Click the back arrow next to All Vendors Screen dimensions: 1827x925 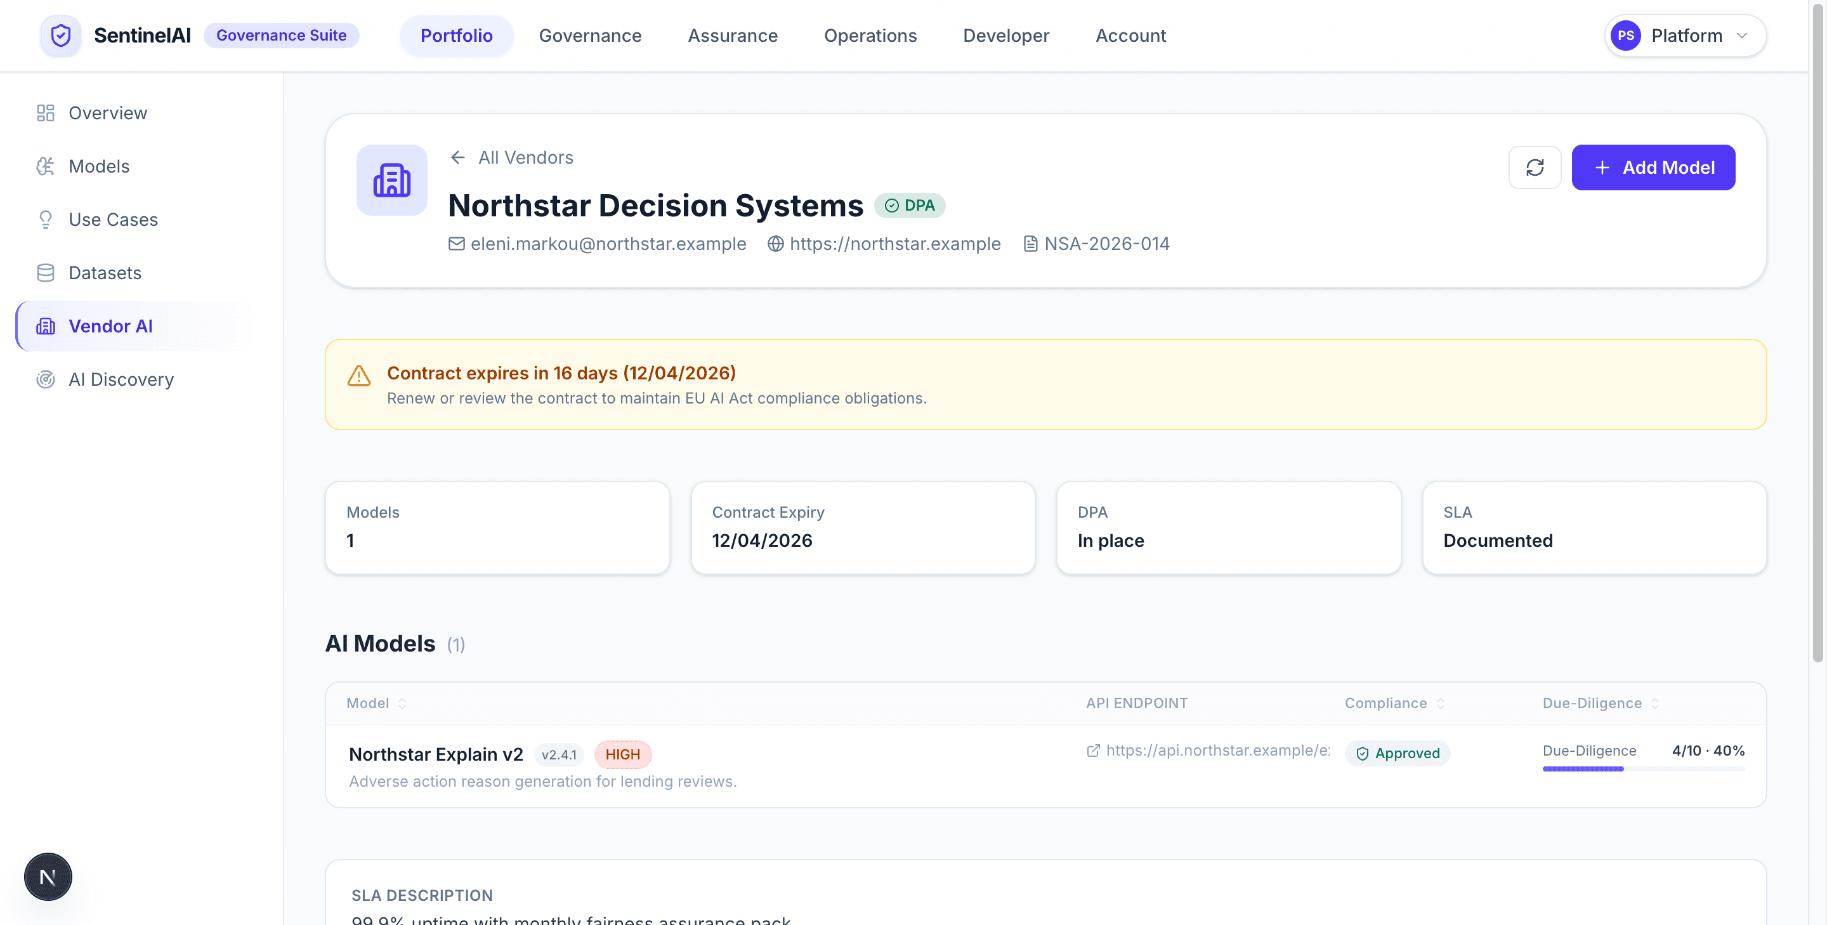tap(457, 157)
